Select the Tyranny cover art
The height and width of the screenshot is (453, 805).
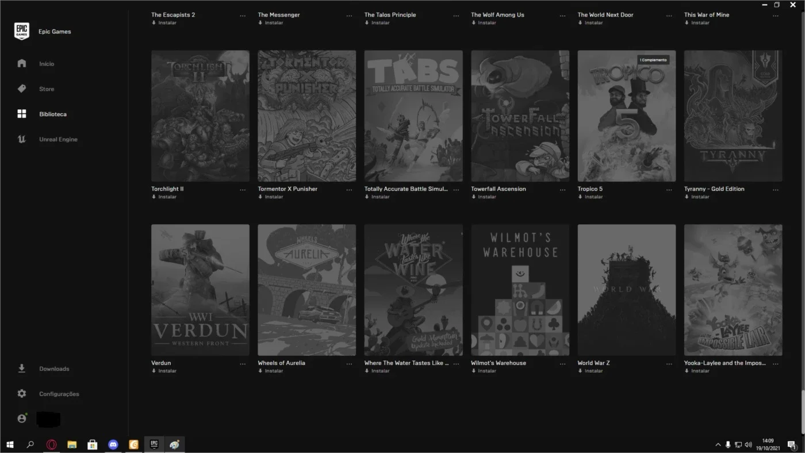[733, 116]
